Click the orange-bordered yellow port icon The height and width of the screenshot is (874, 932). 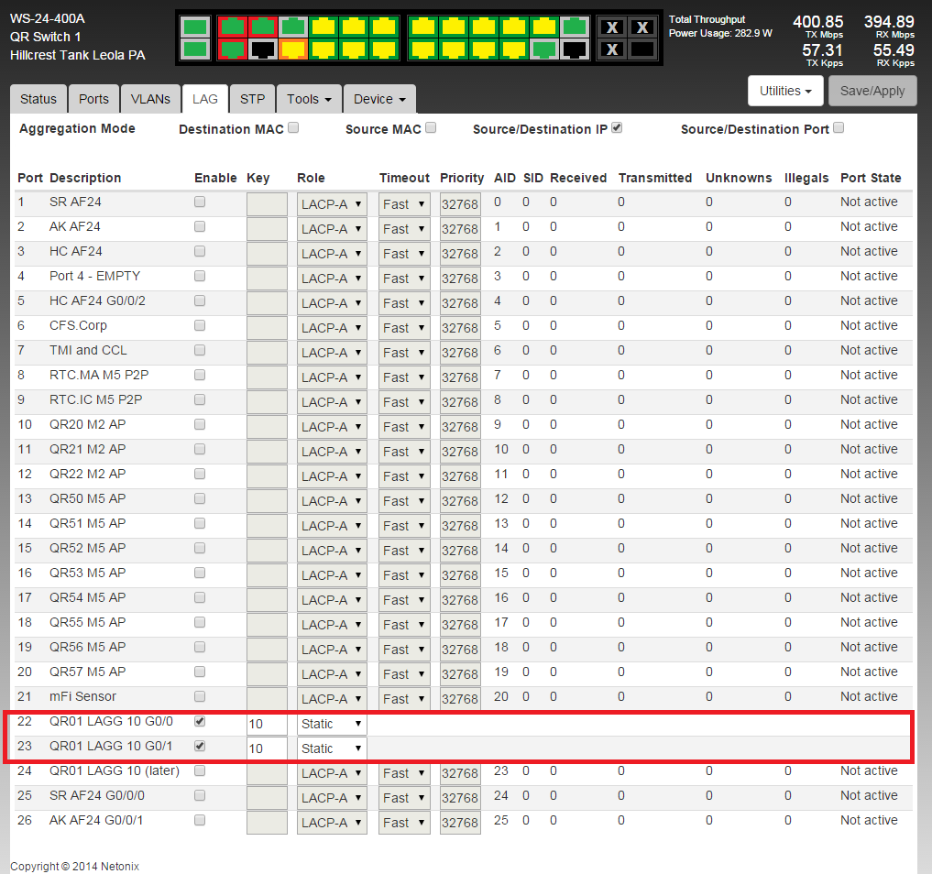click(x=293, y=49)
